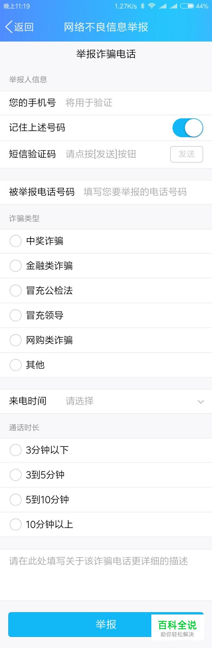Choose call duration 3分钟以下
212x648 pixels.
pyautogui.click(x=16, y=450)
